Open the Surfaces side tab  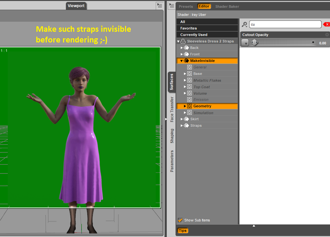[x=172, y=82]
